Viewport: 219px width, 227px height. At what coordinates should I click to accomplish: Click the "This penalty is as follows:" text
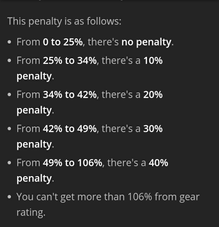coord(64,21)
